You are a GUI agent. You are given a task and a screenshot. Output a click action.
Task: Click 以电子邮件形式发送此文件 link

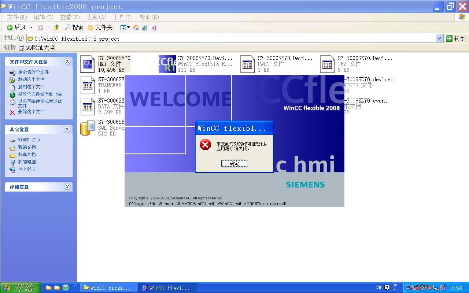pos(40,103)
